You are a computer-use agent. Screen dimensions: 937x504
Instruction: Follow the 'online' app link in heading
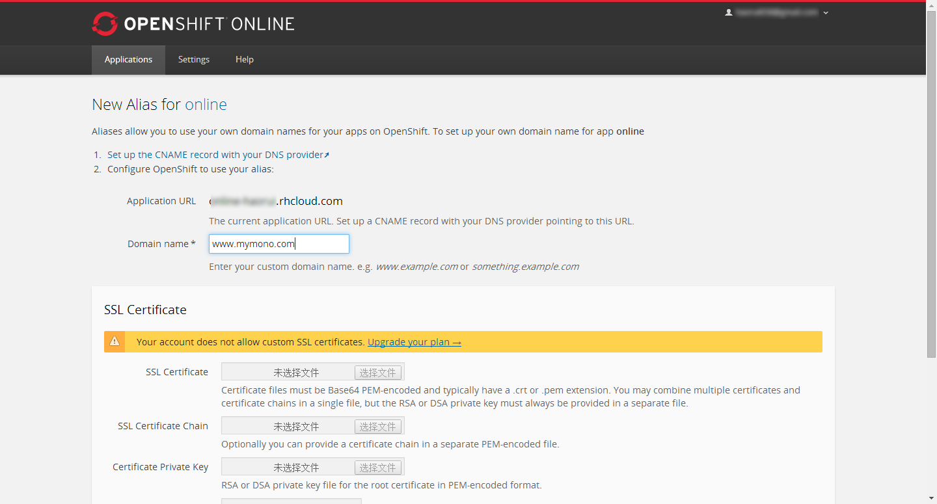(206, 105)
